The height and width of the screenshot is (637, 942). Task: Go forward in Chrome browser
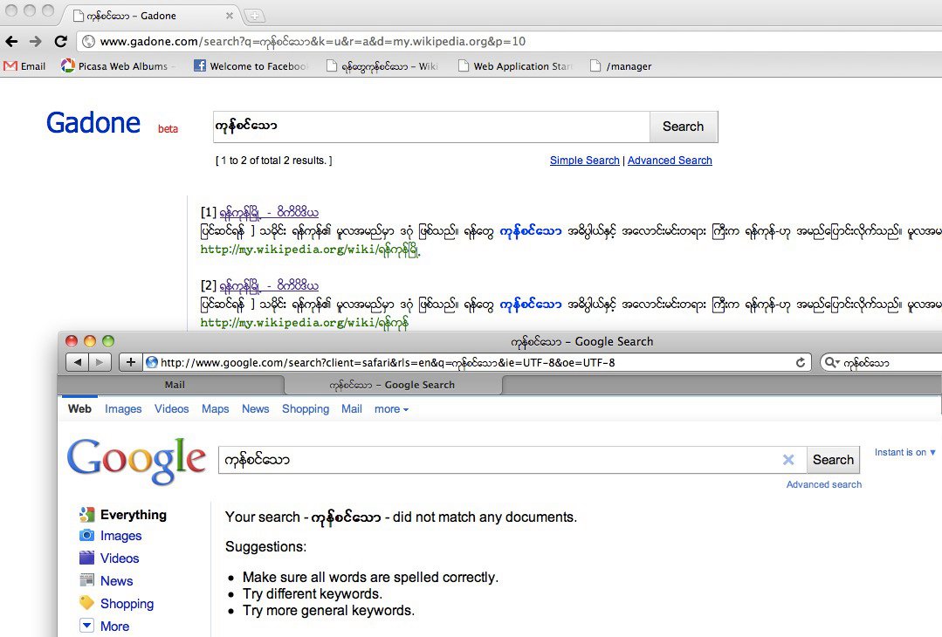point(36,41)
